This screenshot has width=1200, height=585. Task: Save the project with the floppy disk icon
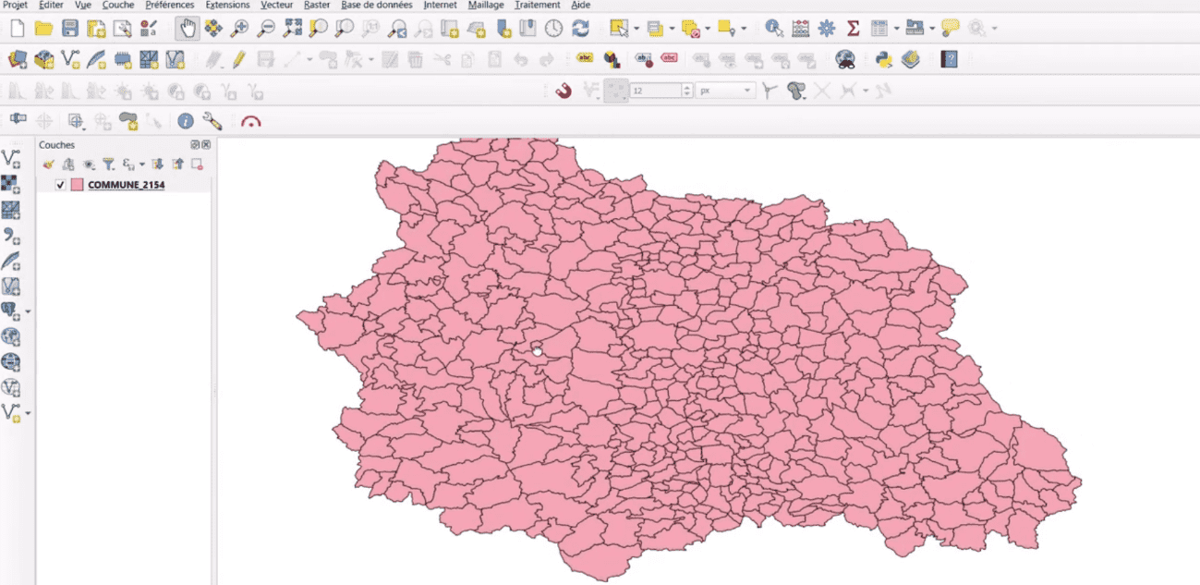[69, 29]
